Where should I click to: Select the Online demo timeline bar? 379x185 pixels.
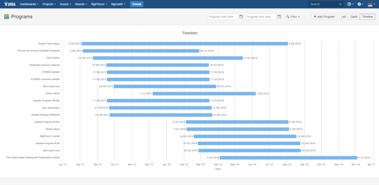[x=204, y=94]
